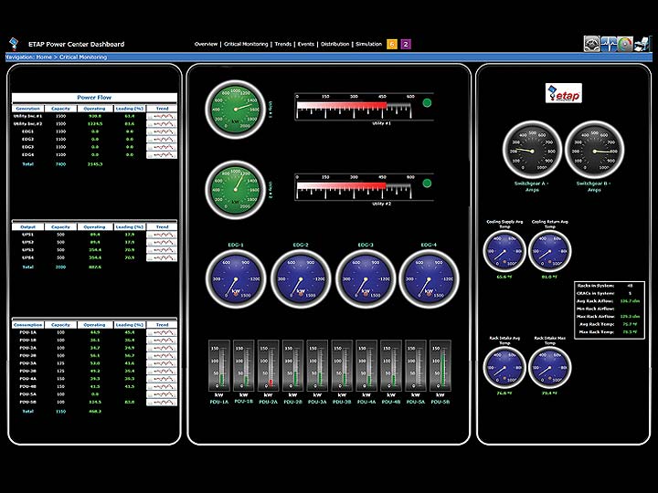Screen dimensions: 658x493
Task: View the trend icon for PDU-1A
Action: click(x=162, y=332)
